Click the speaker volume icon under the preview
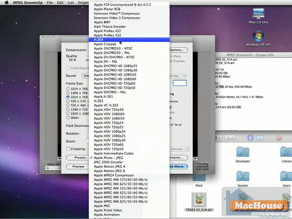 [60, 158]
